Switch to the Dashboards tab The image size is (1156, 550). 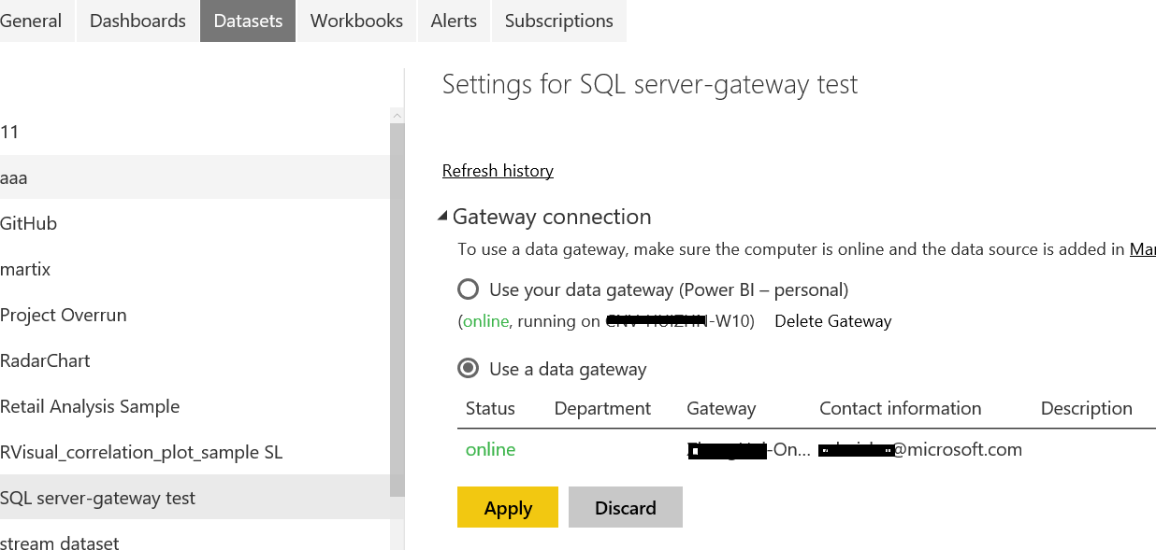[x=137, y=21]
